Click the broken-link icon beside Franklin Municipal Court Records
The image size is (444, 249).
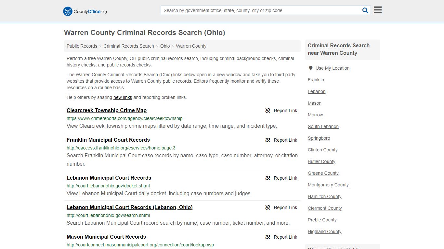click(x=268, y=140)
